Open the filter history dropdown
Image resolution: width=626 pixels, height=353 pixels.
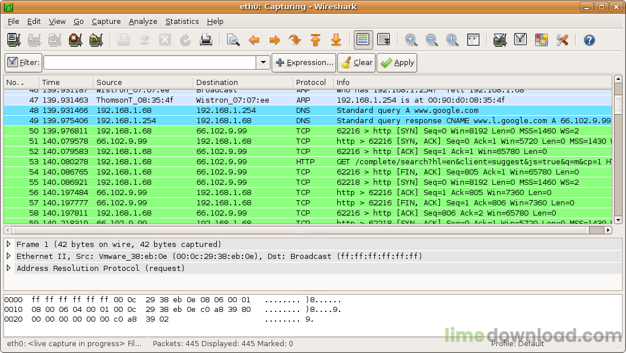[262, 62]
